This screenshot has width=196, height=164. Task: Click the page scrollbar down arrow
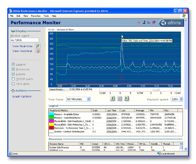[x=186, y=149]
